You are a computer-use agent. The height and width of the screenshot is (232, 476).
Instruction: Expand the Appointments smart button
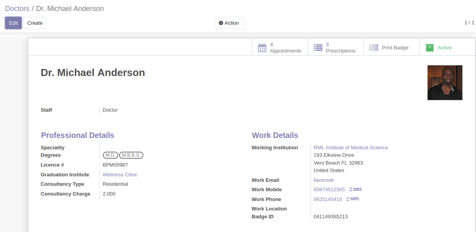(280, 47)
